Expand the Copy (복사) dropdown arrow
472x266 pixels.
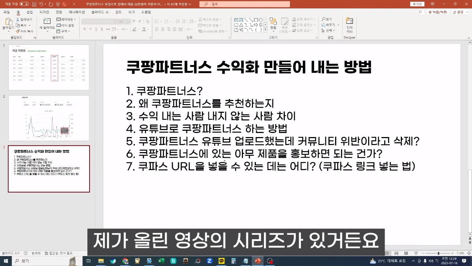[30, 25]
